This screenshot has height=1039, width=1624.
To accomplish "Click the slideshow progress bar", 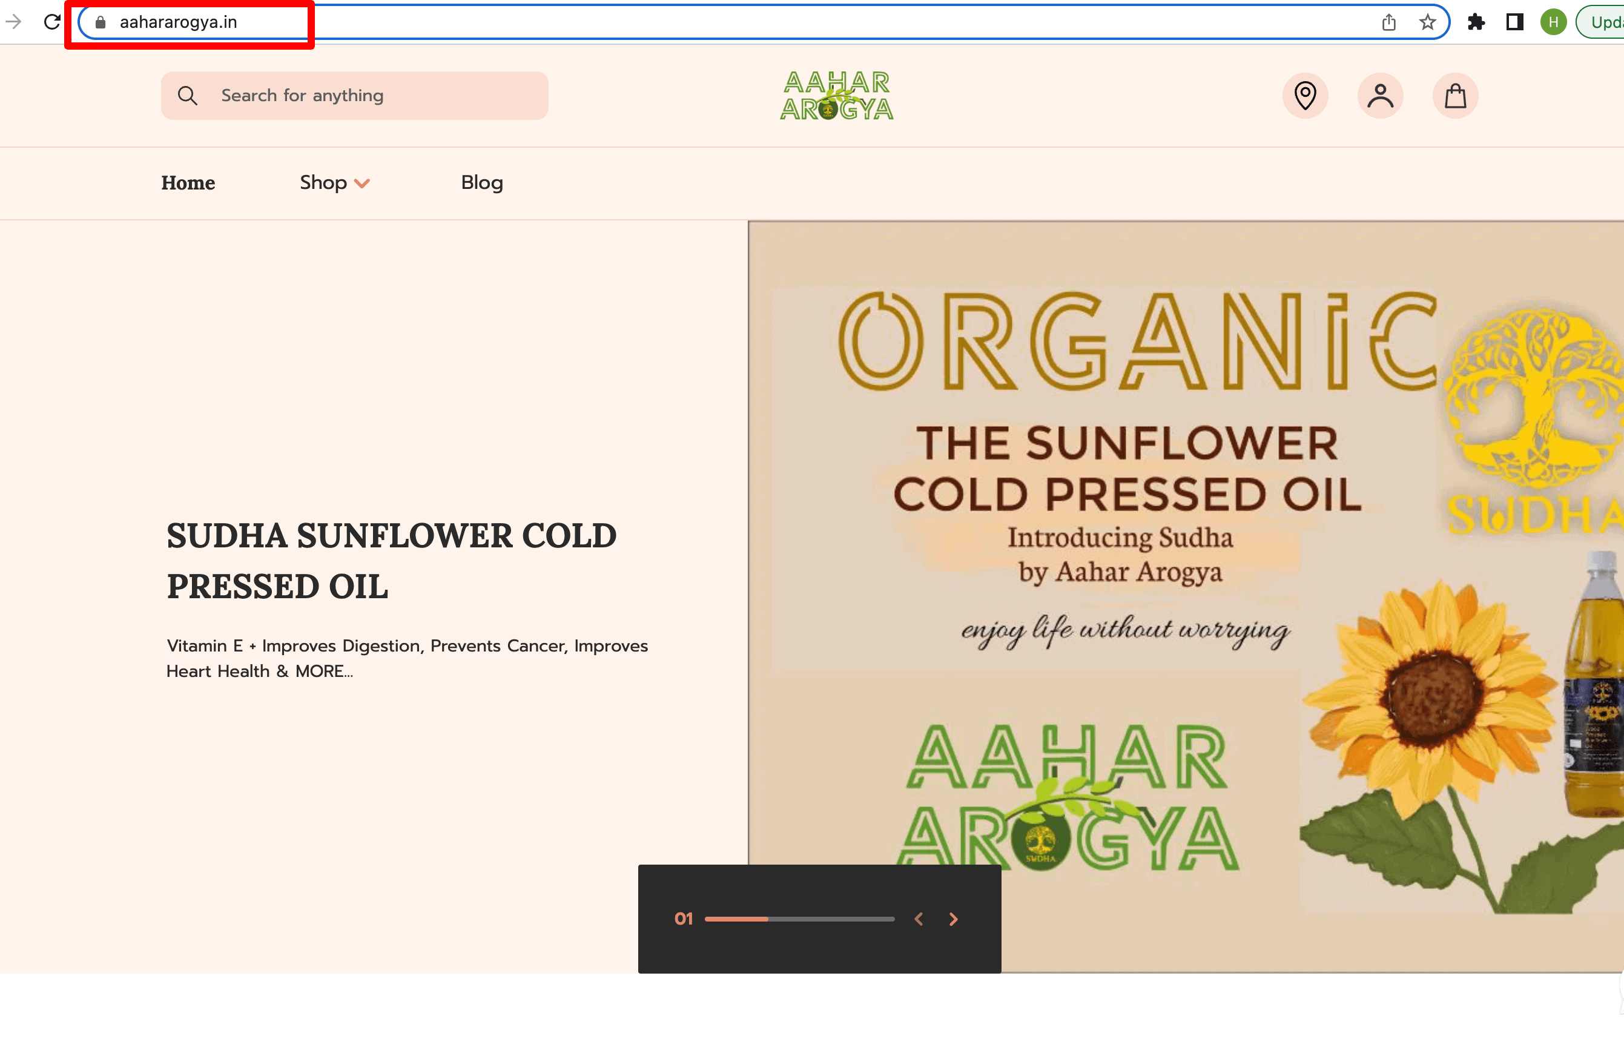I will click(799, 919).
